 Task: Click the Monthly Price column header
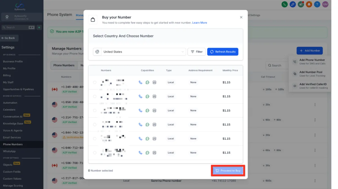(x=230, y=70)
